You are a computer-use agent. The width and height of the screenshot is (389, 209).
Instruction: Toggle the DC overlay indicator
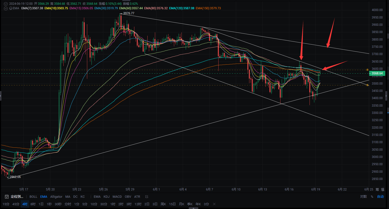[x=75, y=197]
